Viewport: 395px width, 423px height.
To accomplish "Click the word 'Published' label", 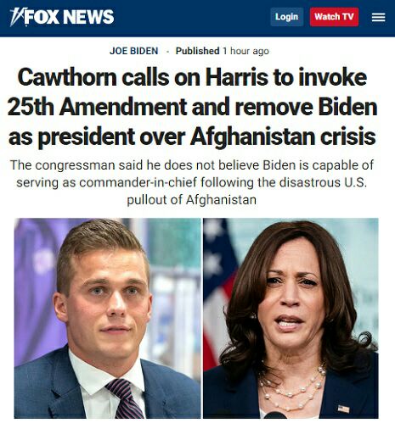I will (197, 51).
